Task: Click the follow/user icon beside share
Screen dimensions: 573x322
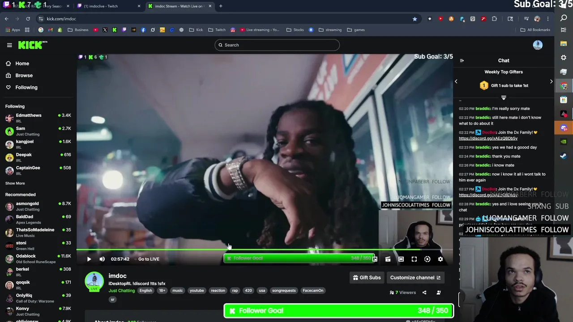Action: coord(439,292)
